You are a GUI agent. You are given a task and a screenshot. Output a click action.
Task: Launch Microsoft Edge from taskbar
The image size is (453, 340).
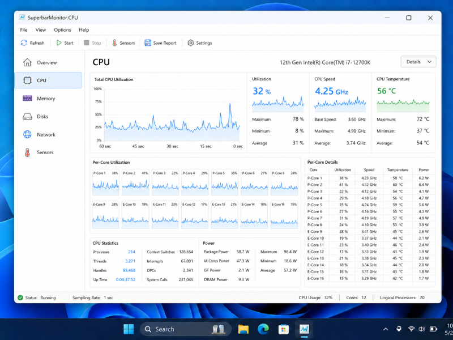263,329
